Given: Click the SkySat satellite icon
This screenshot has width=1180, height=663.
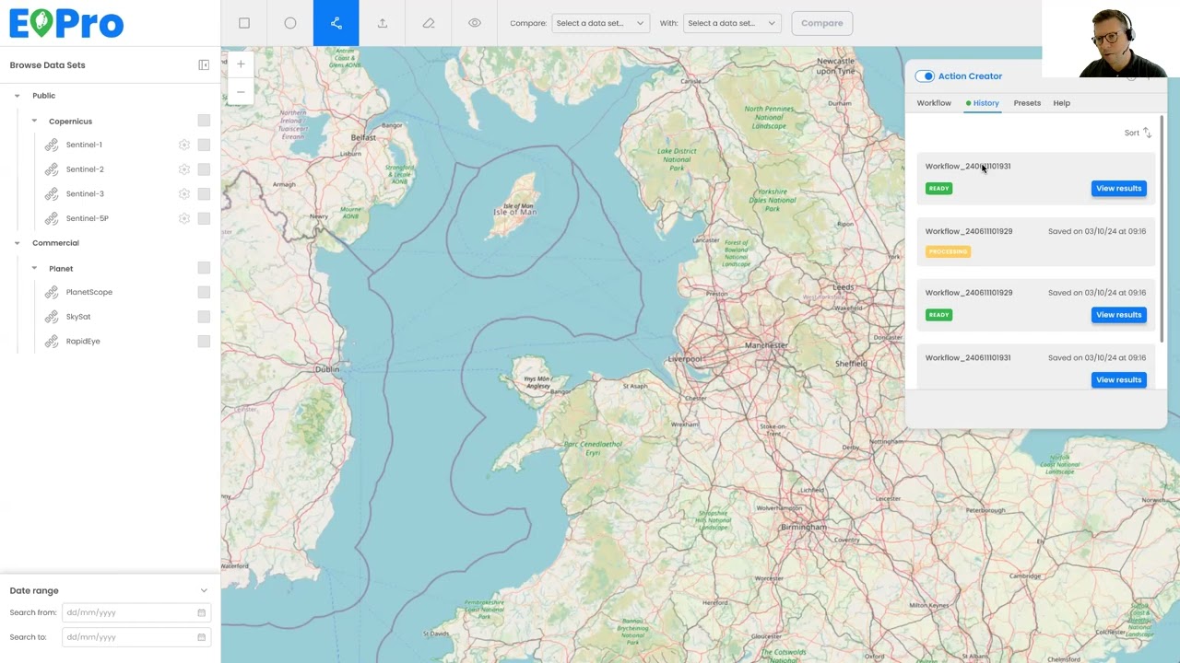Looking at the screenshot, I should 52,317.
